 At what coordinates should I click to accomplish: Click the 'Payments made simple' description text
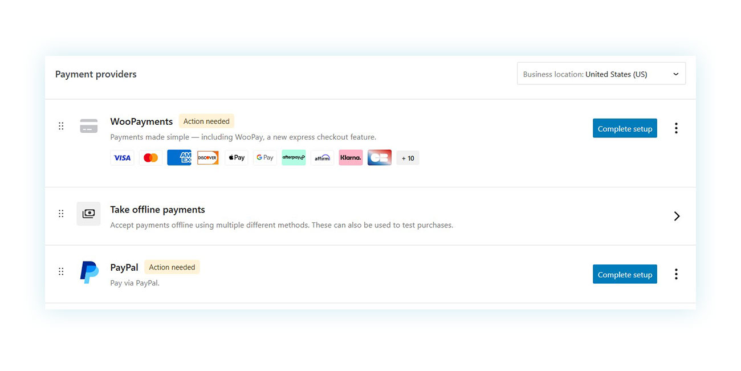(243, 137)
